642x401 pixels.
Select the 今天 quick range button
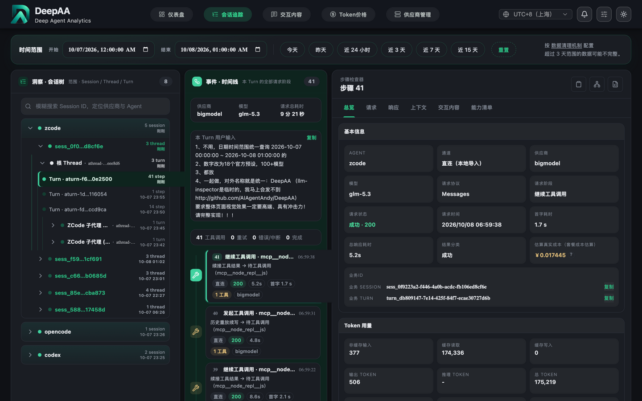(x=292, y=49)
